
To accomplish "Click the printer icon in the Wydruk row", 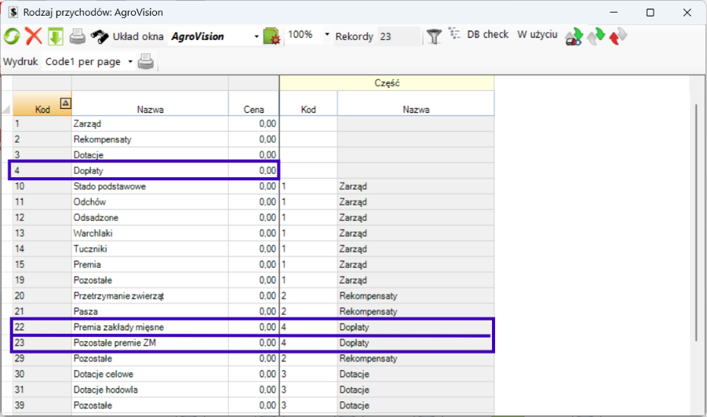I will (146, 61).
